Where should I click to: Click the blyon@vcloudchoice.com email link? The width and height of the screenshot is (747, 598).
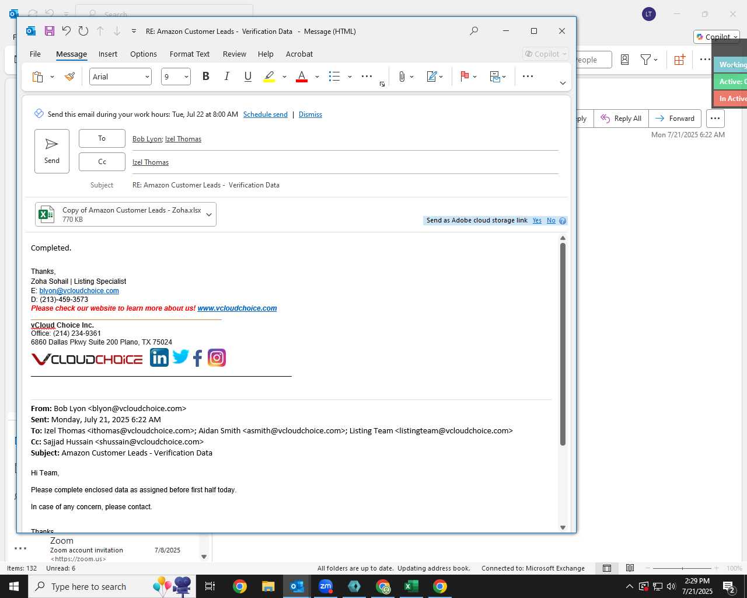(79, 291)
